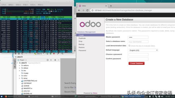This screenshot has width=175, height=98.
Task: Expand the doc folder arrow
Action: 19,71
